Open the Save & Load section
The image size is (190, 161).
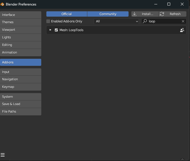[x=21, y=104]
